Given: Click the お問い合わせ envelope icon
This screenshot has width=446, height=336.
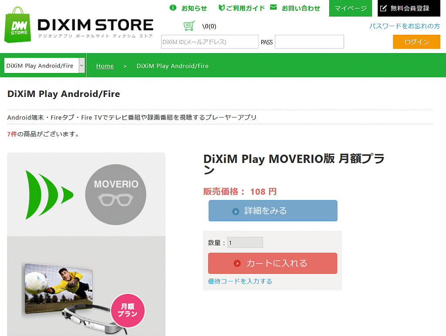Looking at the screenshot, I should tap(274, 7).
